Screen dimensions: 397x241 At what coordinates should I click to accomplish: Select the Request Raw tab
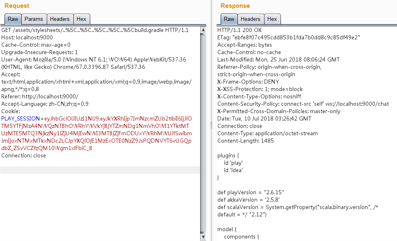click(13, 19)
